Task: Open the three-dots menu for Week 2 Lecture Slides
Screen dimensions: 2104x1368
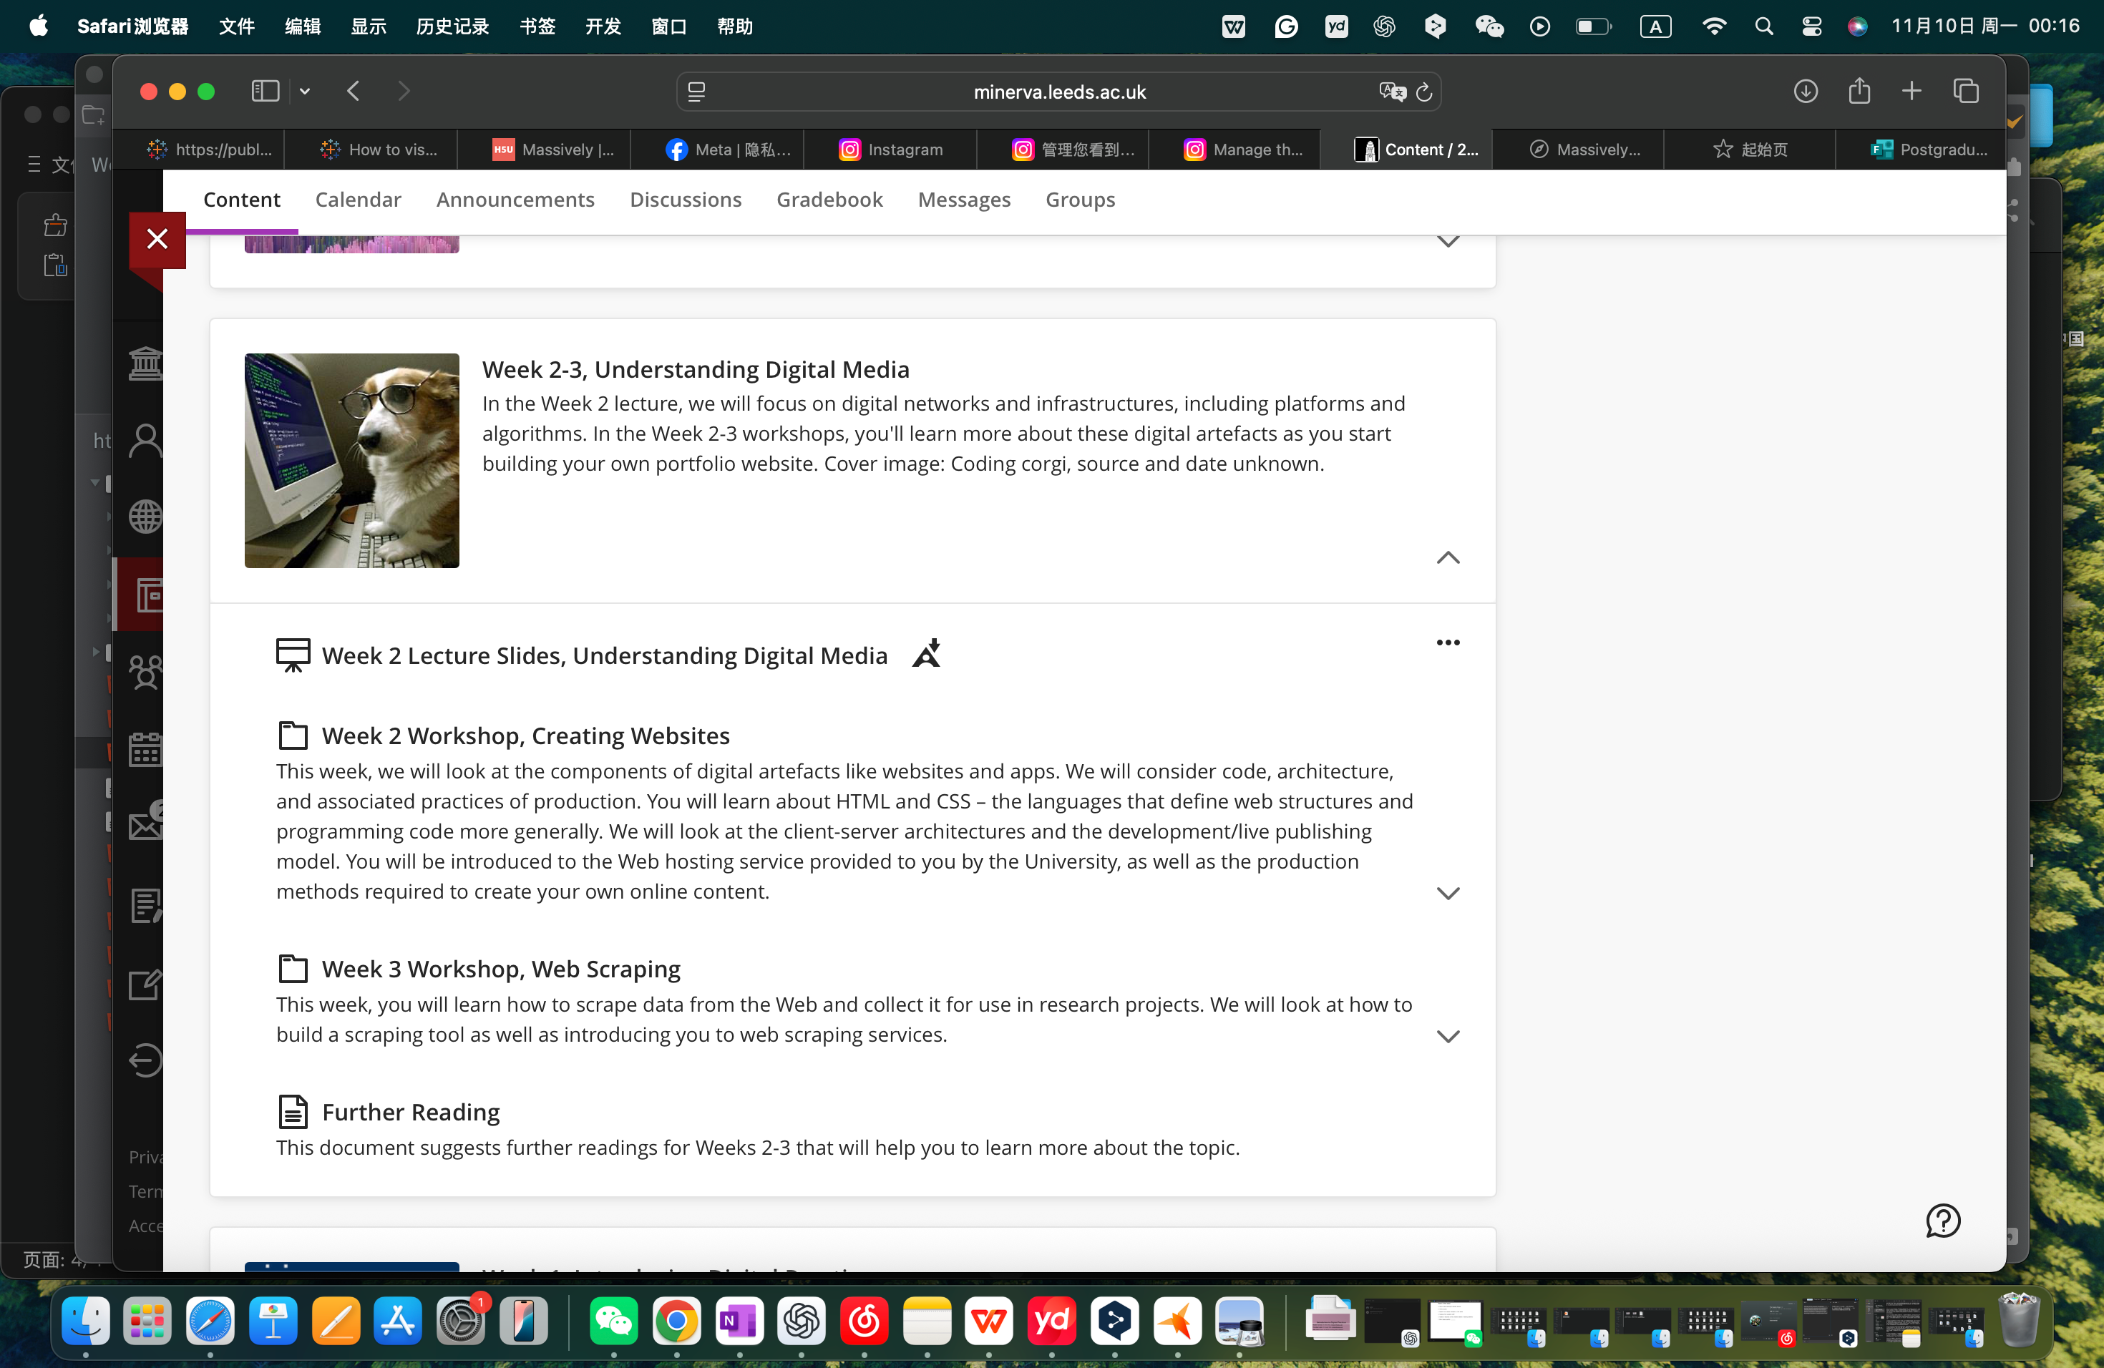Action: pyautogui.click(x=1447, y=643)
